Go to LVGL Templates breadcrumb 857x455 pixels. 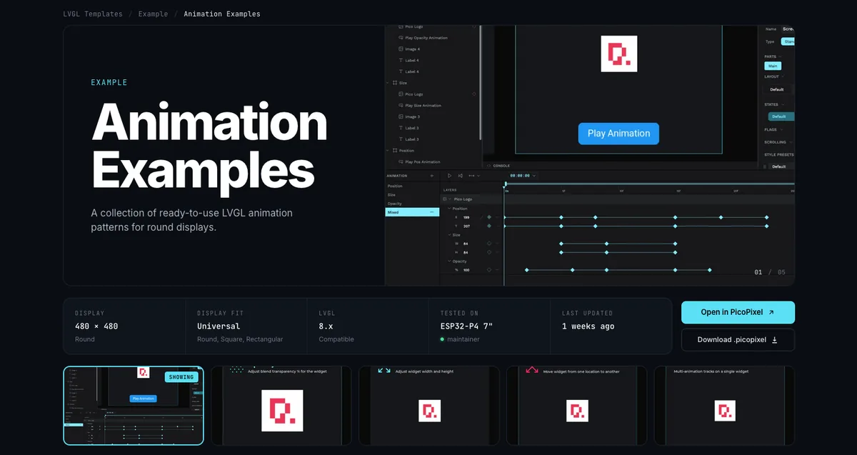pyautogui.click(x=92, y=14)
